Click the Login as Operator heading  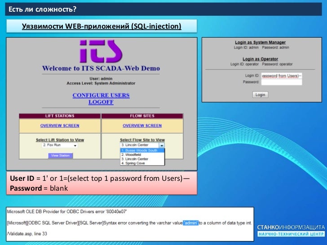click(x=260, y=59)
